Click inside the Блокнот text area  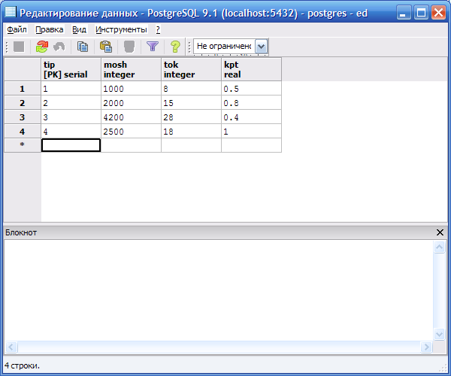[218, 290]
